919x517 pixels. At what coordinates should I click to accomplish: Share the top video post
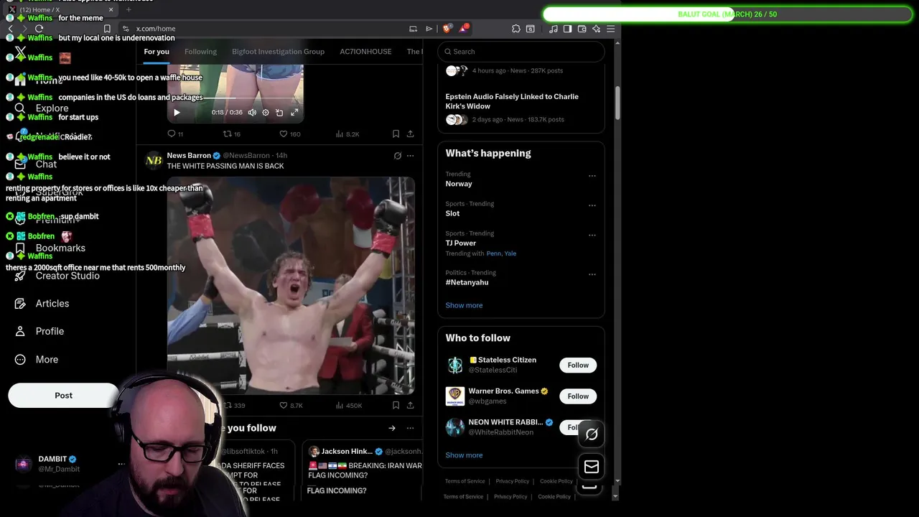410,134
